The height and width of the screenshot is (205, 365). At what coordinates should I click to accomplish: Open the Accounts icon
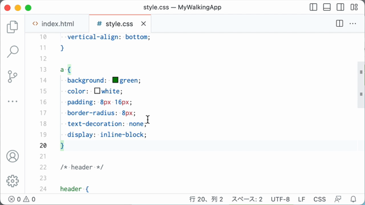click(13, 156)
